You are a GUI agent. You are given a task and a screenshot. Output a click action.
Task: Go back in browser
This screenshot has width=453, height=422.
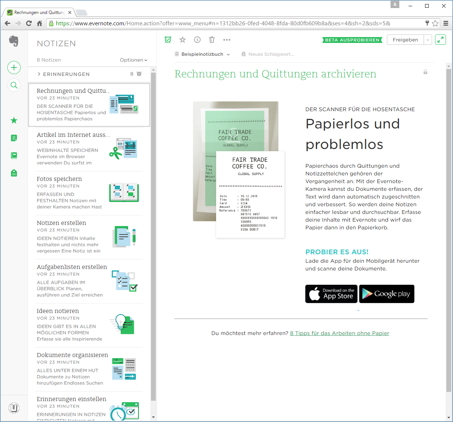(x=7, y=23)
